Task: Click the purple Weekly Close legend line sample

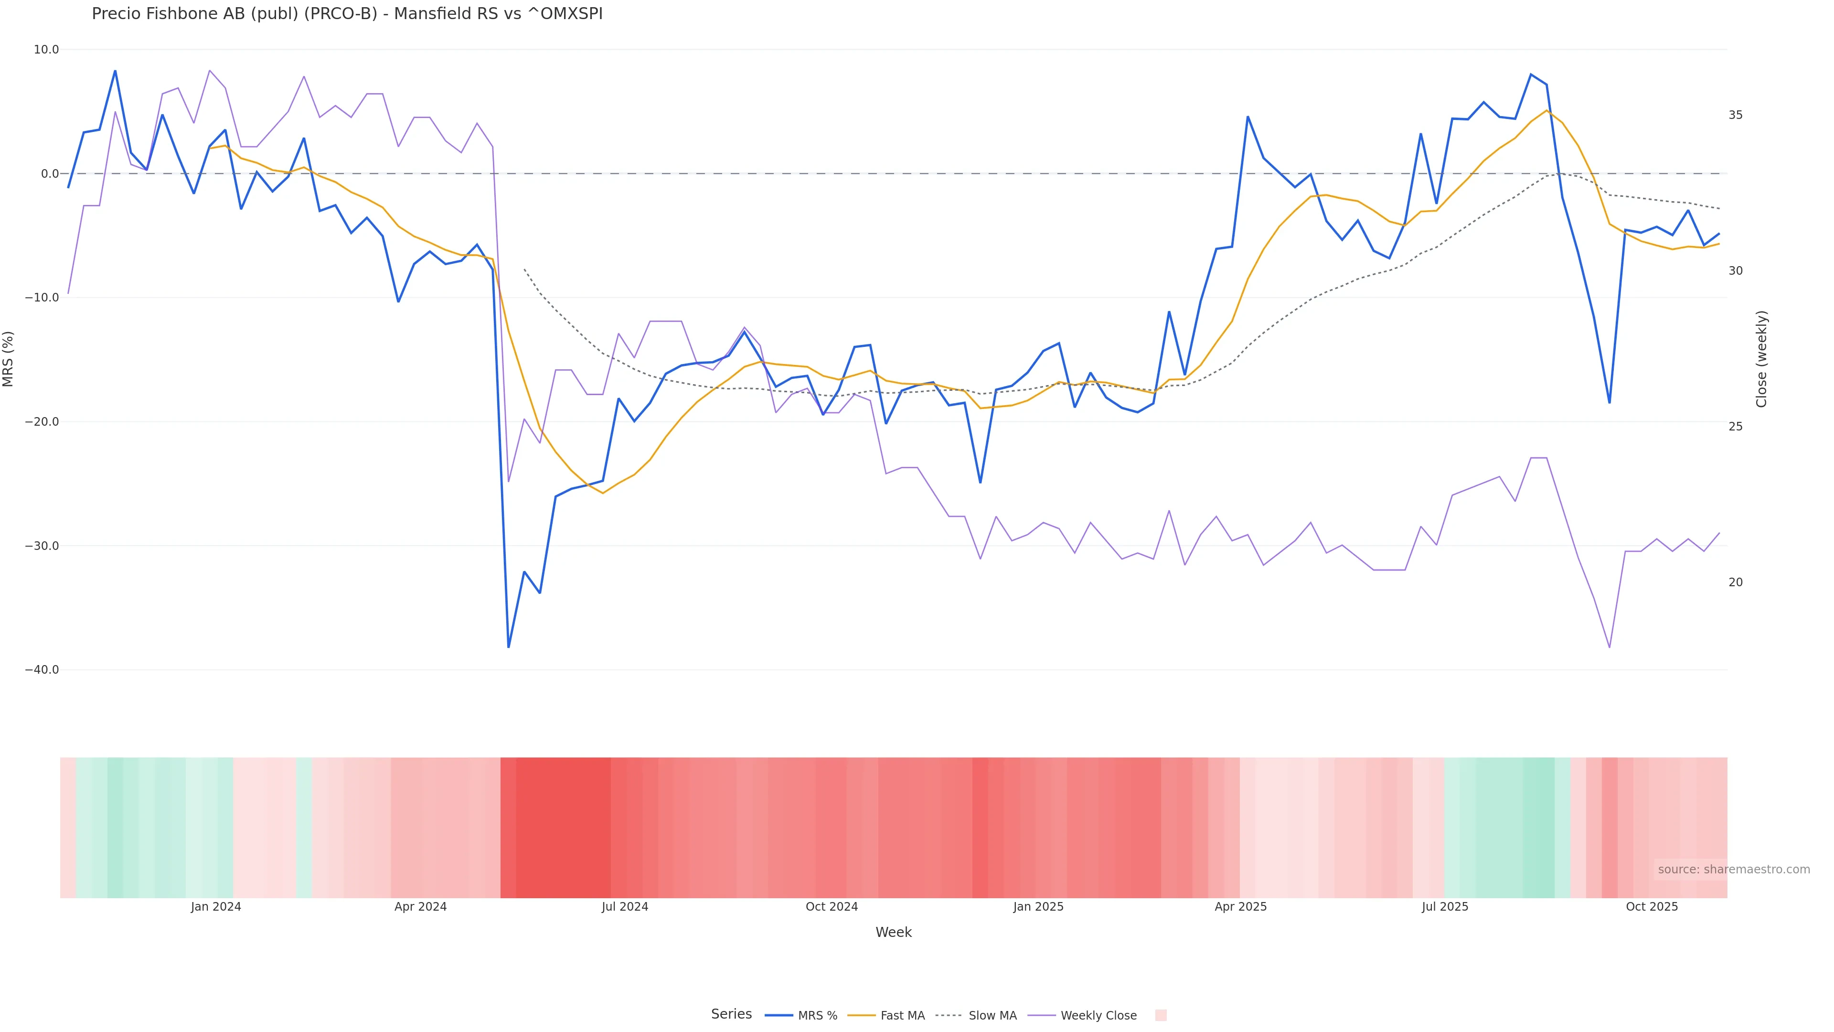Action: 1042,1016
